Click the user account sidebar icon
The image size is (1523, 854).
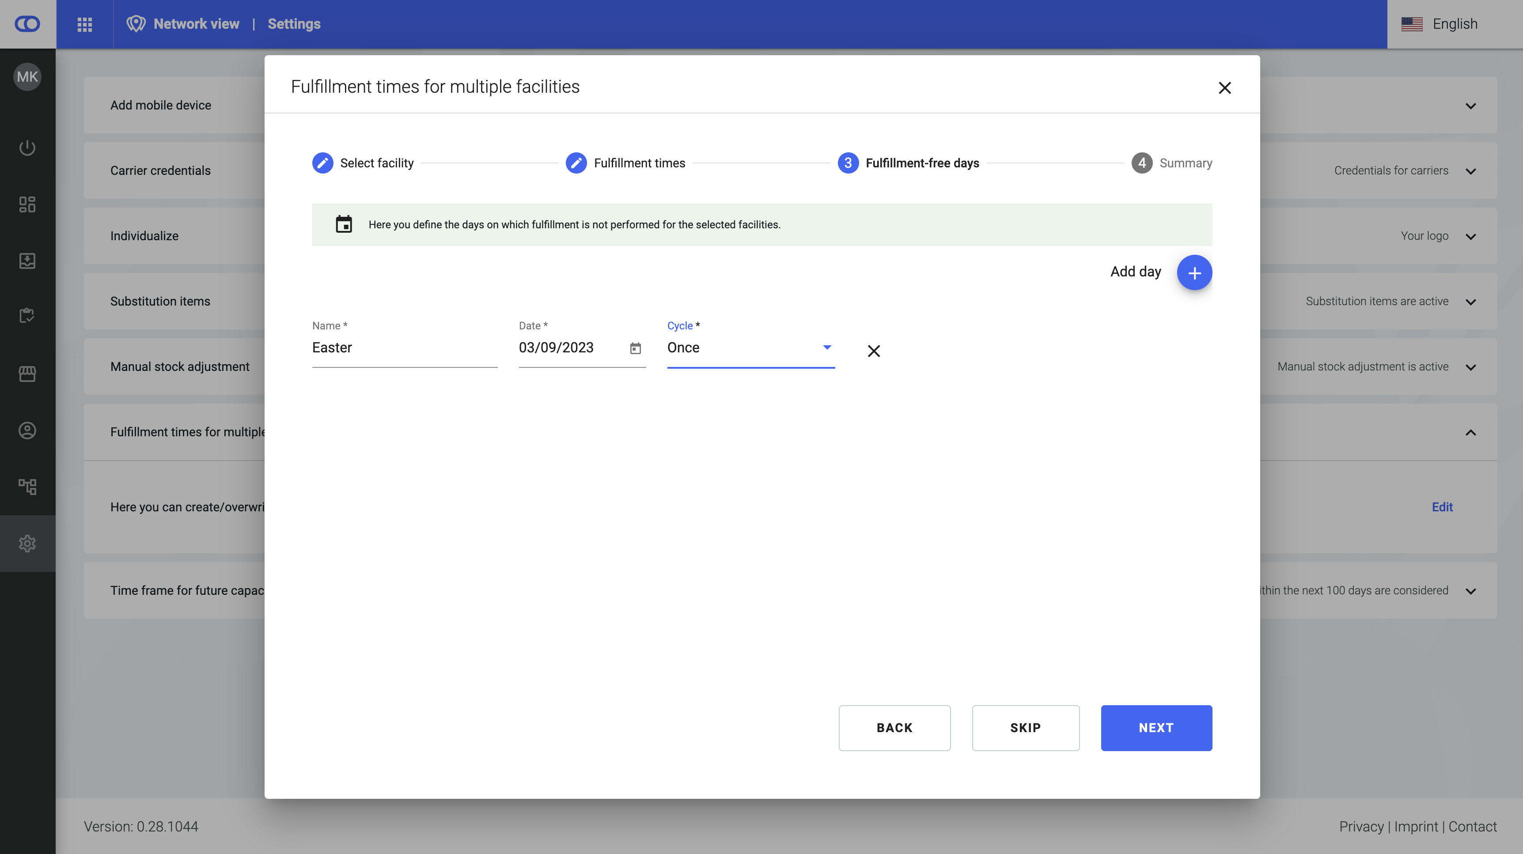[27, 430]
